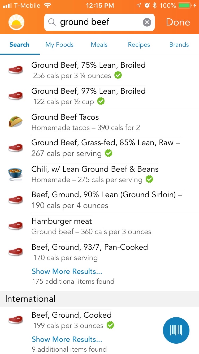Show more results with 175 additional items
Image resolution: width=199 pixels, height=354 pixels.
tap(67, 271)
